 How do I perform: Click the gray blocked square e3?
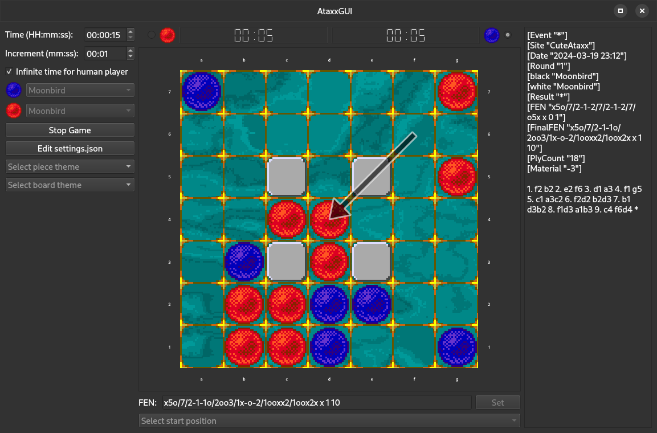pos(372,262)
